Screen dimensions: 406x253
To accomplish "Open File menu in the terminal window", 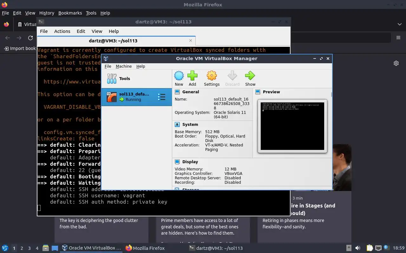I will click(x=44, y=31).
